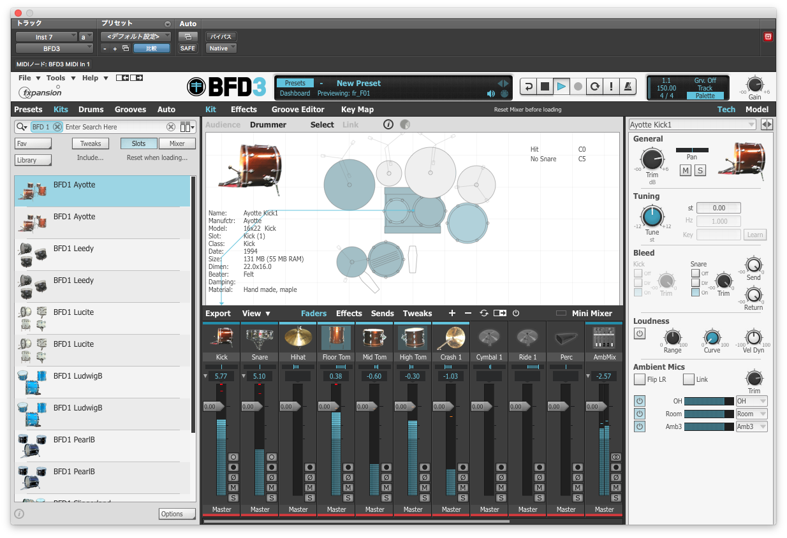Open the Inst 7 track selector dropdown

click(x=47, y=37)
